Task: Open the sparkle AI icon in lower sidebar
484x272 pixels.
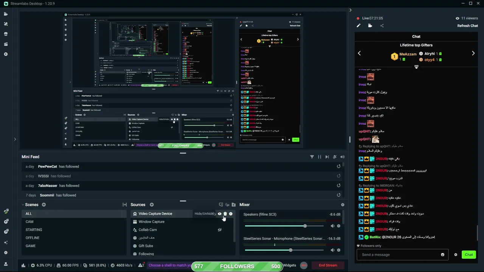Action: (x=6, y=243)
